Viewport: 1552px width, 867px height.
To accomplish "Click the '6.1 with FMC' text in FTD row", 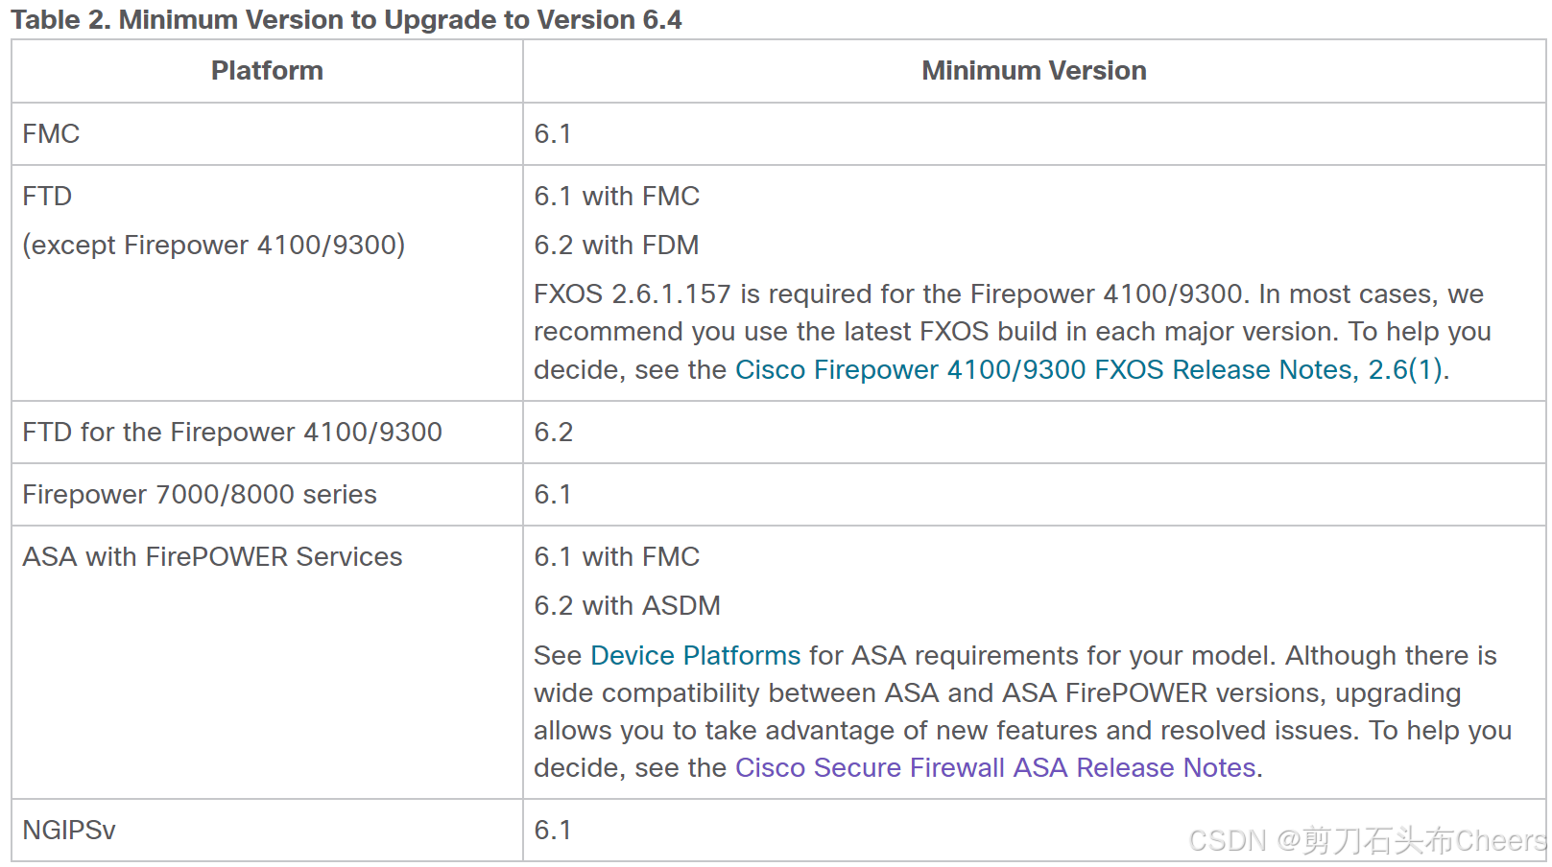I will pyautogui.click(x=616, y=196).
